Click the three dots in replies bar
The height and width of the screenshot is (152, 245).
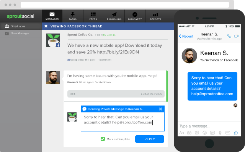tap(73, 94)
